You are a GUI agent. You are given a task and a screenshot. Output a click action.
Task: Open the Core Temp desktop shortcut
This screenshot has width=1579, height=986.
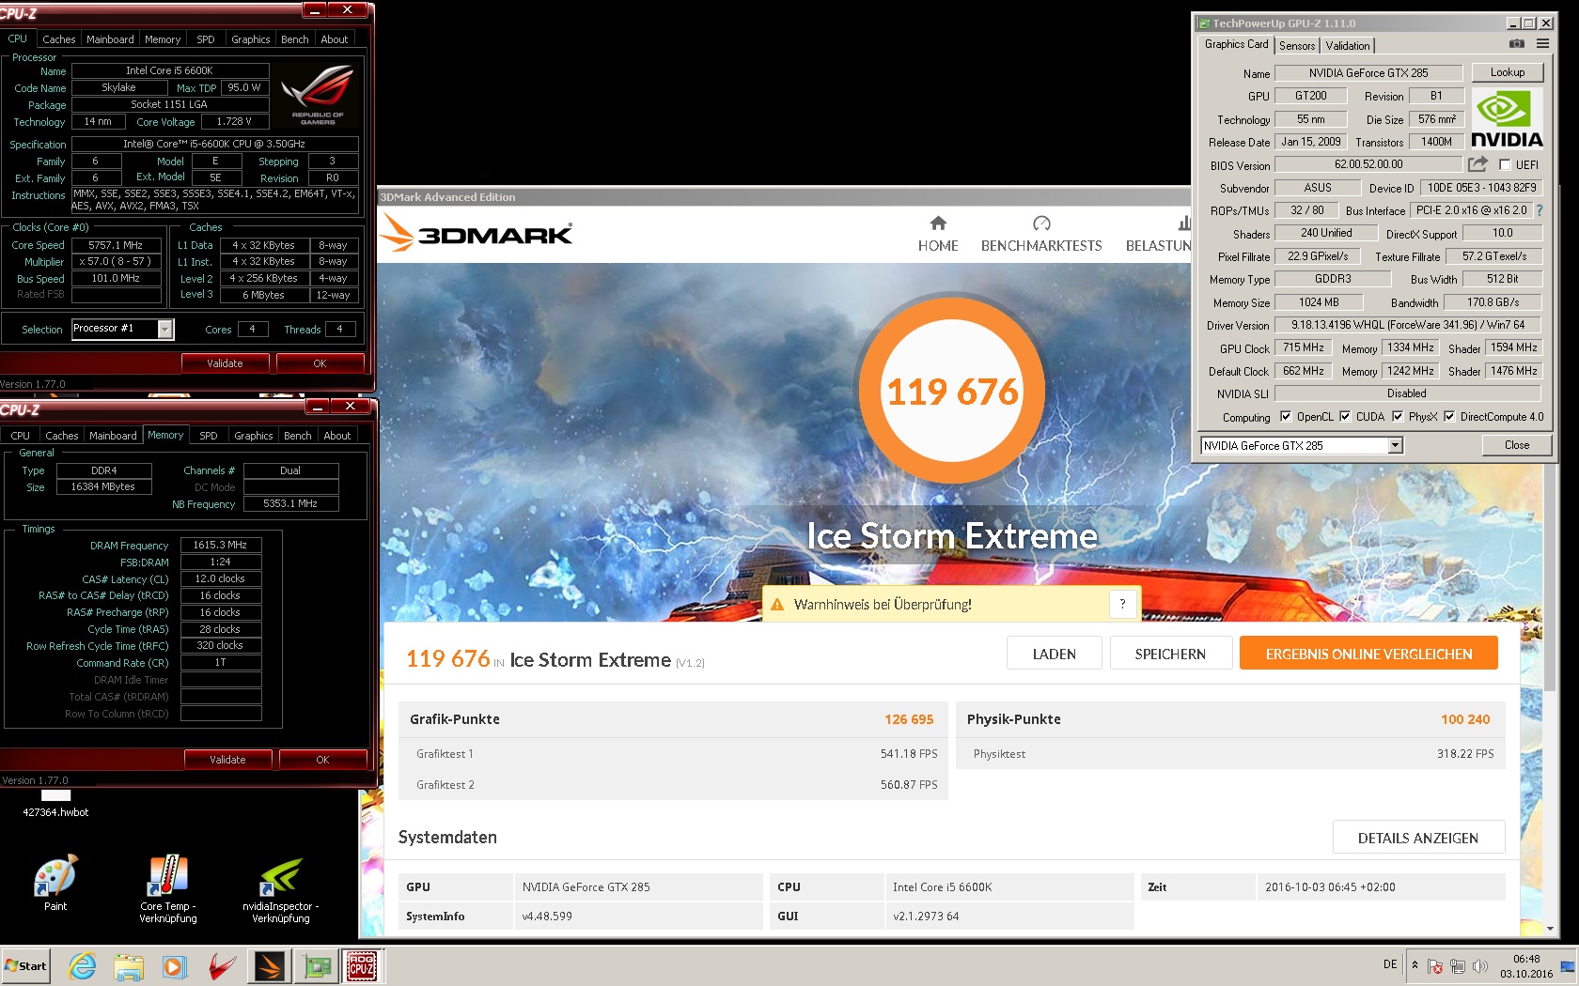pyautogui.click(x=168, y=888)
